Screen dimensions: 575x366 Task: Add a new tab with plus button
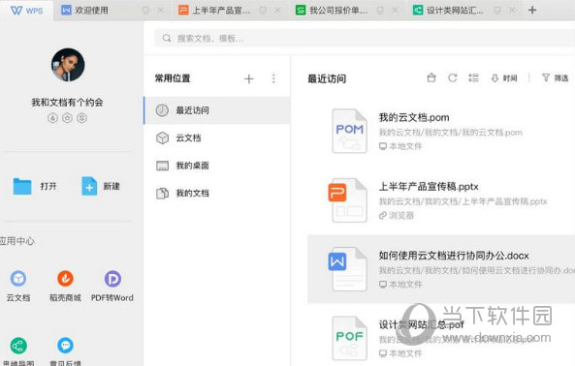coord(532,11)
